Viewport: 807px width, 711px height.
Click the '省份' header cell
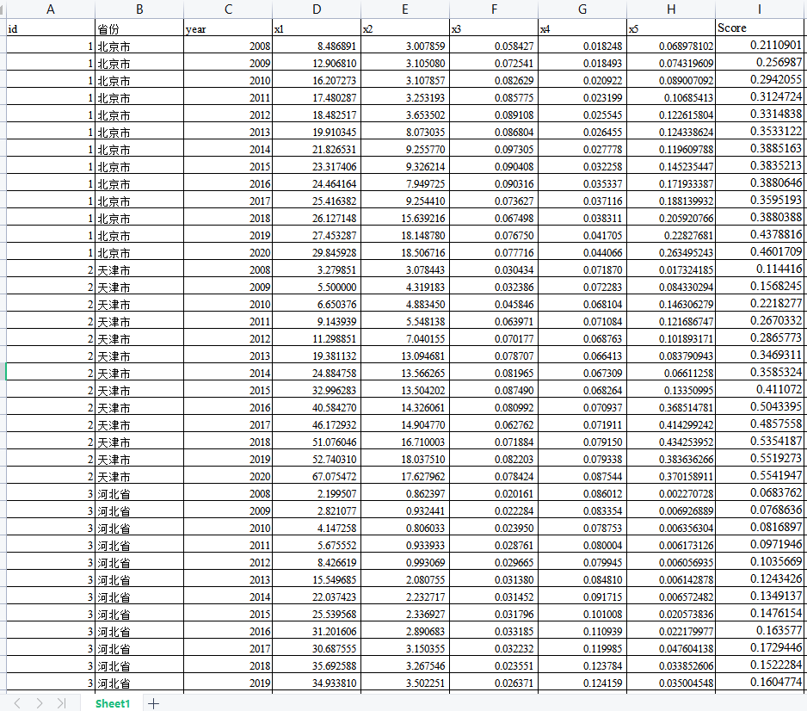point(139,28)
